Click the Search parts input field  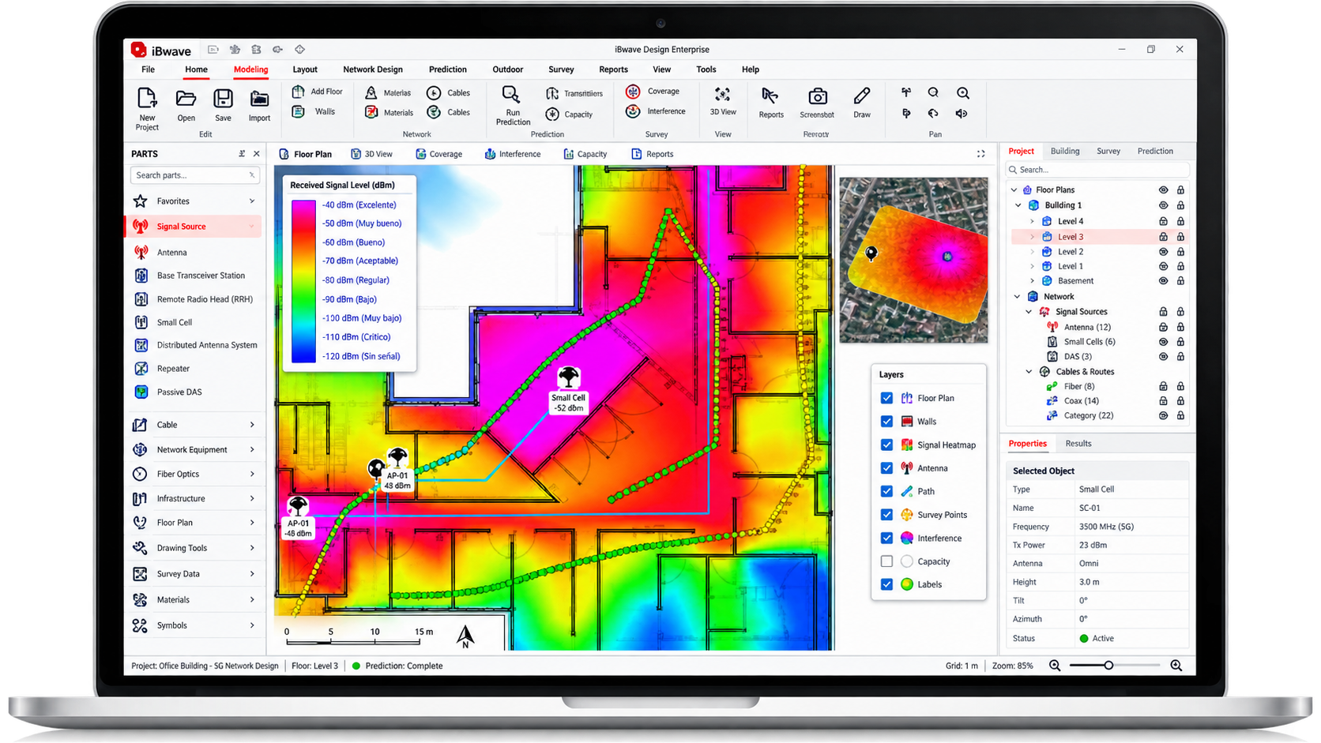(x=194, y=175)
